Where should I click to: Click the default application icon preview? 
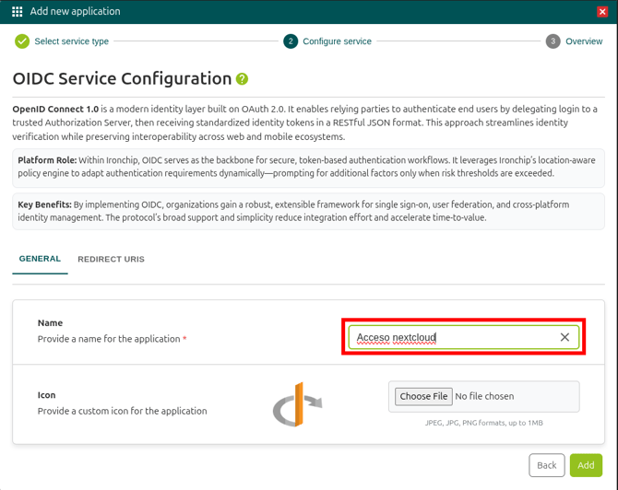coord(296,403)
